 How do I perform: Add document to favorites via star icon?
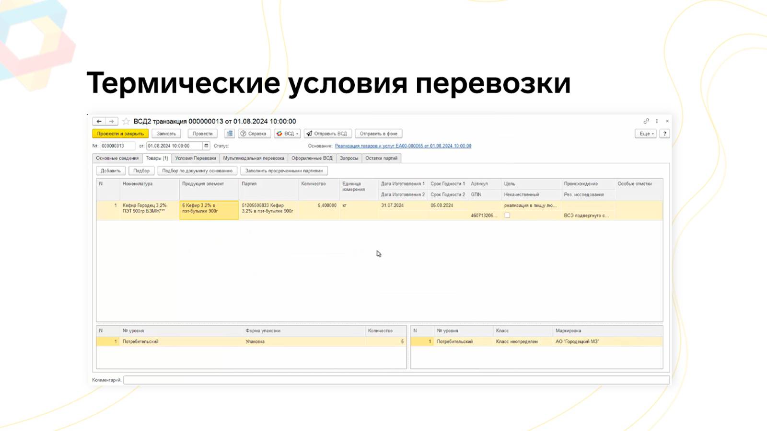tap(126, 121)
